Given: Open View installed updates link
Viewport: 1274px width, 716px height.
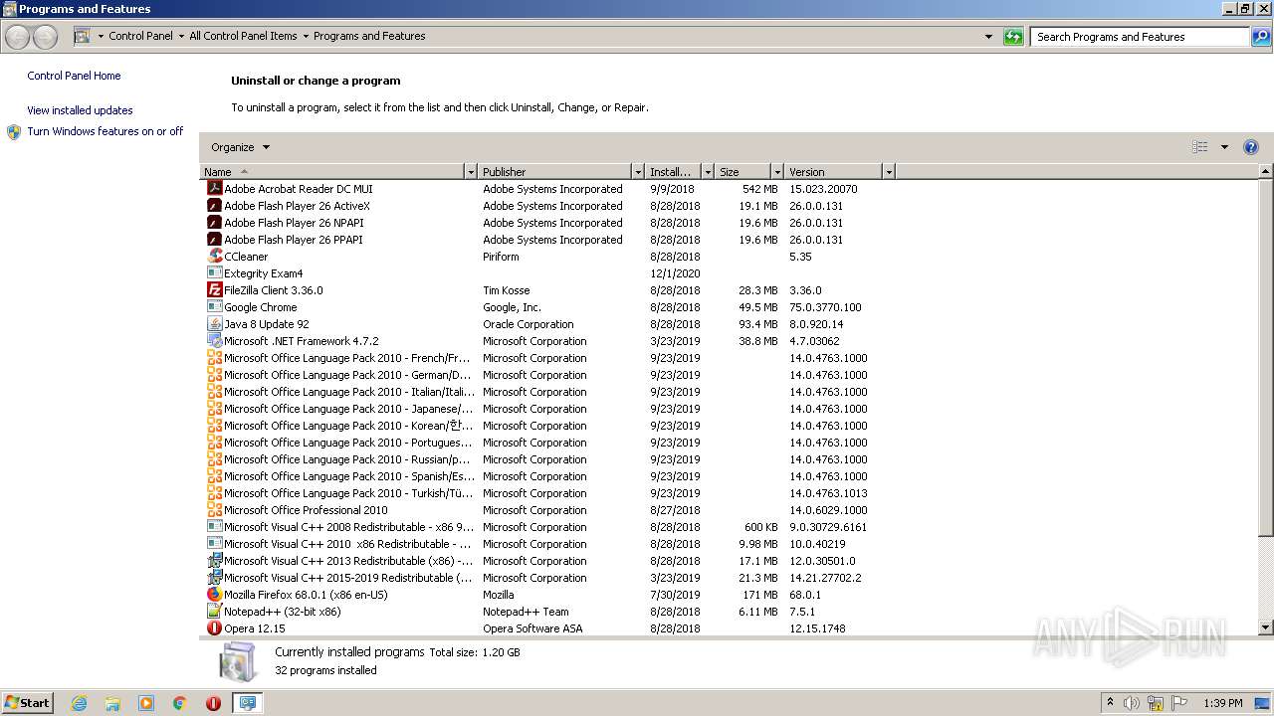Looking at the screenshot, I should 80,110.
